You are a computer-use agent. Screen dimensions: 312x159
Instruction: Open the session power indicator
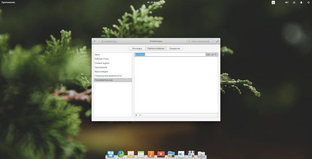click(x=309, y=2)
